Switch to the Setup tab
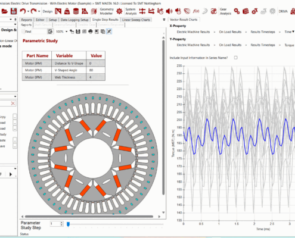This screenshot has width=295, height=238. click(52, 20)
